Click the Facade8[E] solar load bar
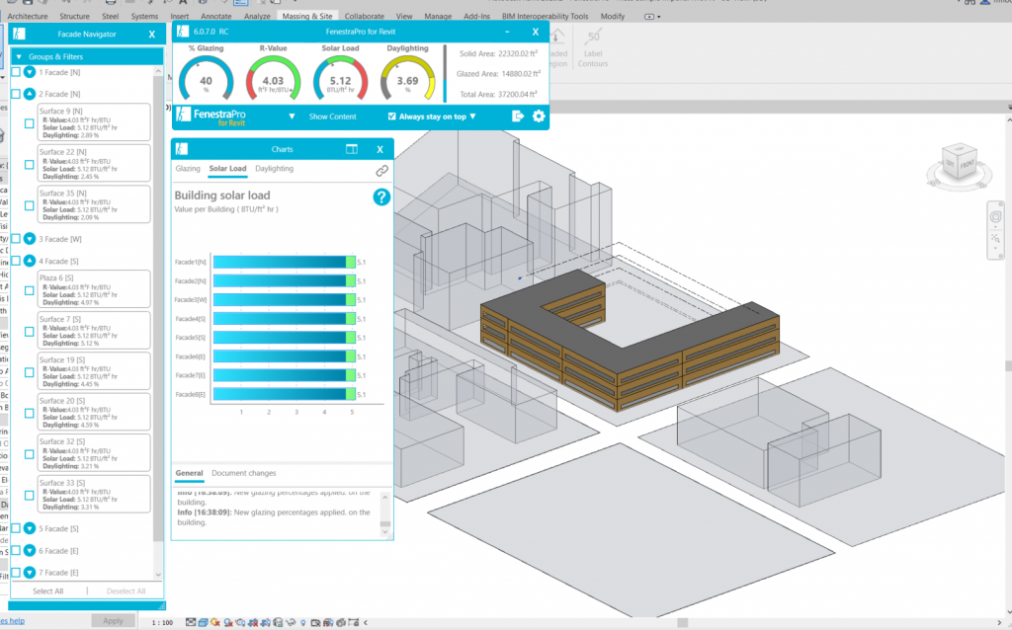 click(x=285, y=394)
